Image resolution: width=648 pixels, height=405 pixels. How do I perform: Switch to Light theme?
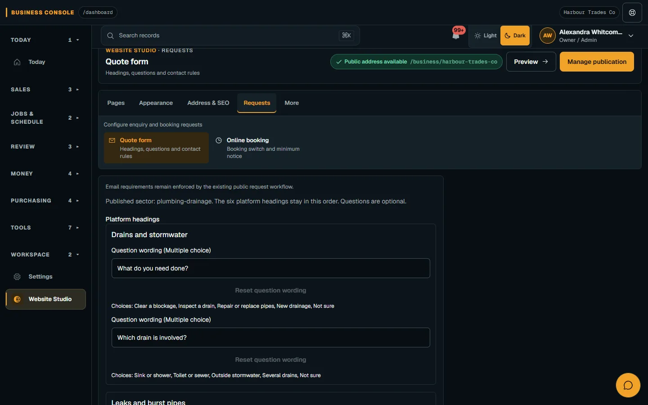(x=486, y=36)
